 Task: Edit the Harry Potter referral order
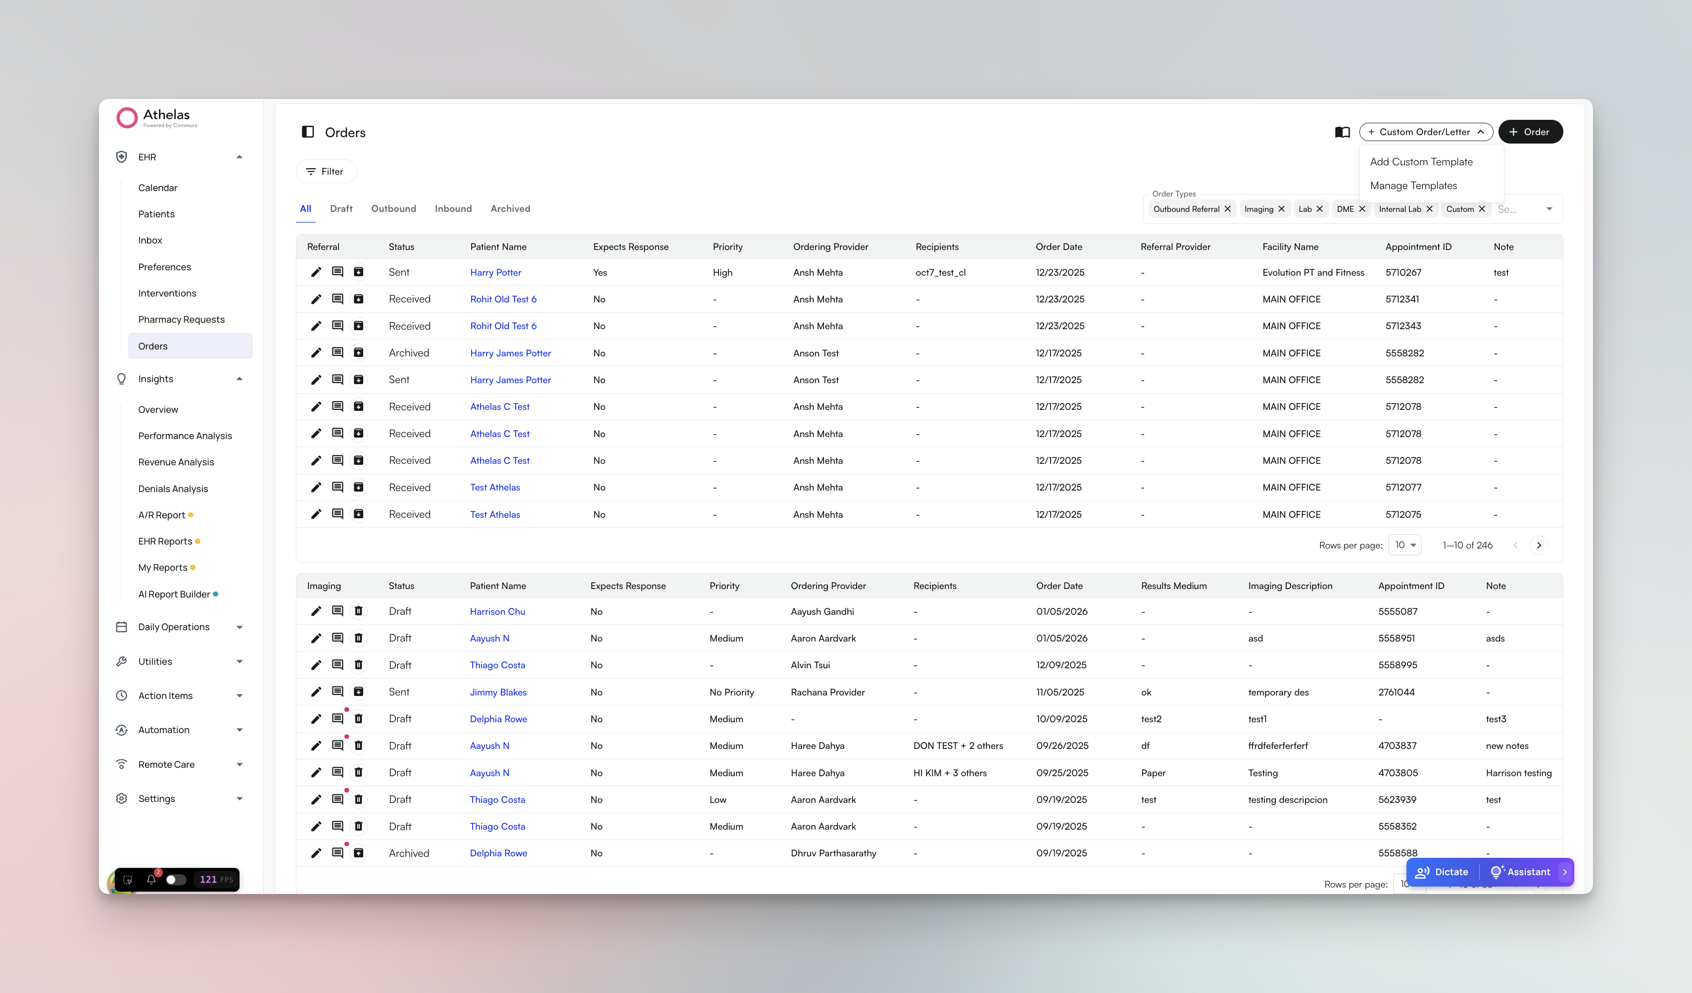316,272
